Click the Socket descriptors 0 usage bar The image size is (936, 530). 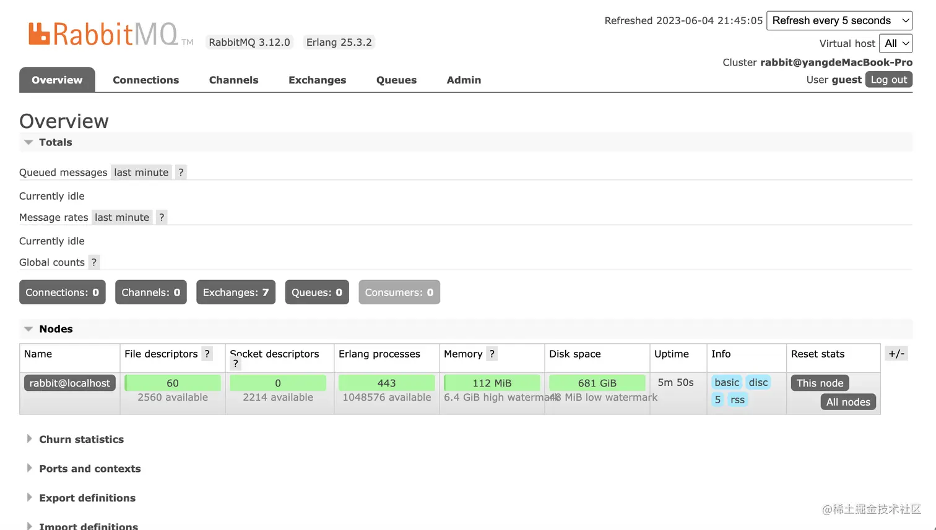[x=278, y=383]
